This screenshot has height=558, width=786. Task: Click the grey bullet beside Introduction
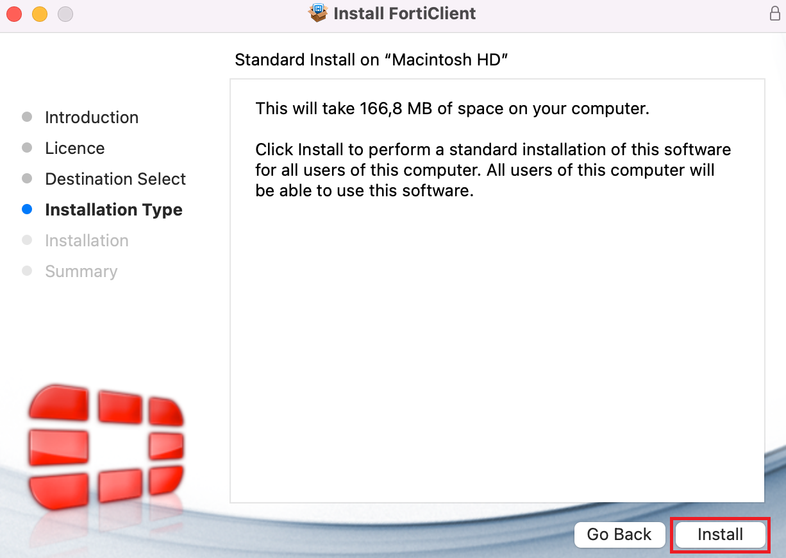pos(27,117)
